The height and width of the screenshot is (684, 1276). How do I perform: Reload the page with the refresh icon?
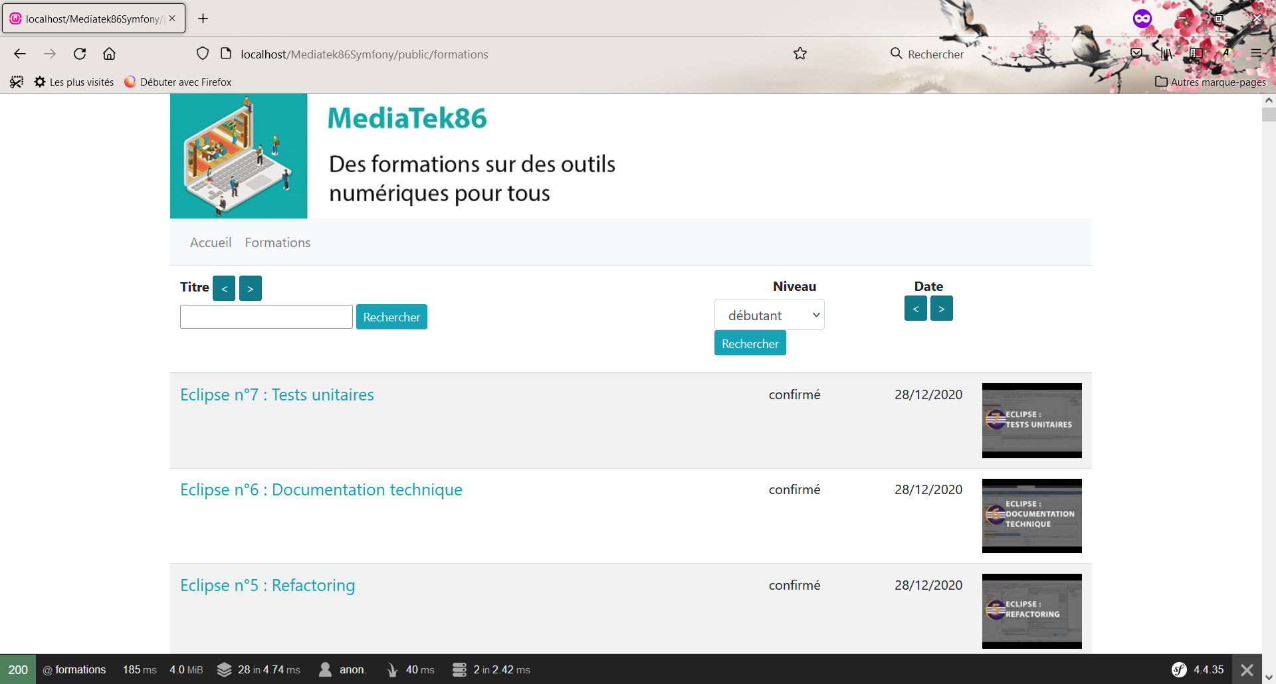pyautogui.click(x=80, y=54)
